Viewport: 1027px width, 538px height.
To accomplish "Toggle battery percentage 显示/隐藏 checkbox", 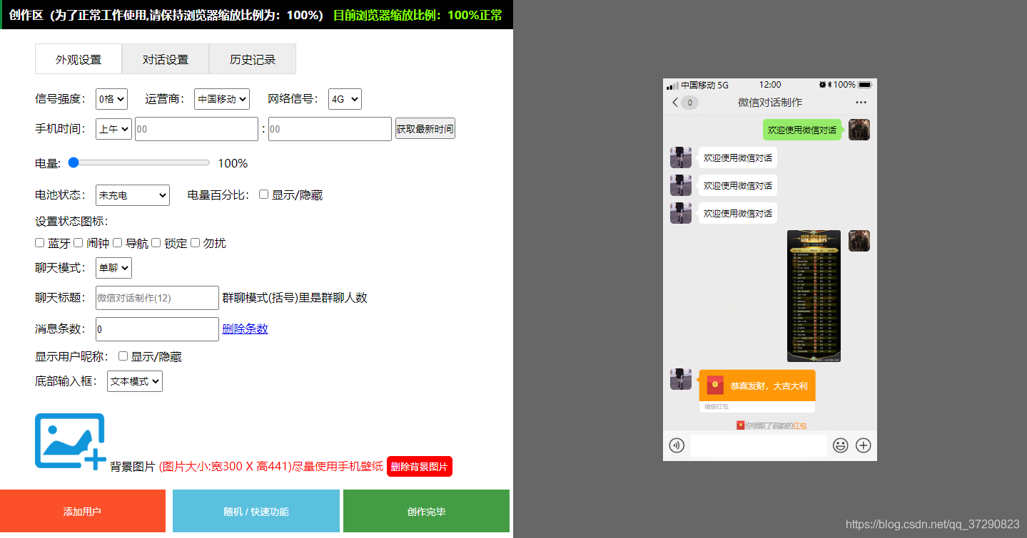I will point(264,194).
